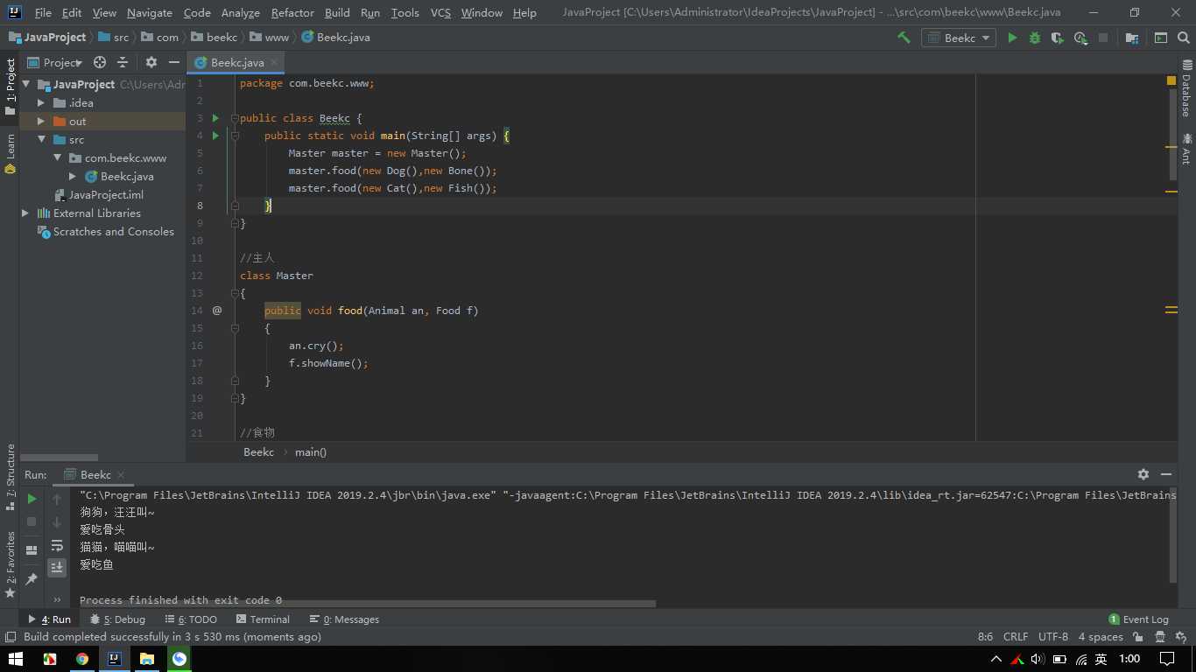
Task: Collapse the JavaProject root node
Action: click(25, 85)
